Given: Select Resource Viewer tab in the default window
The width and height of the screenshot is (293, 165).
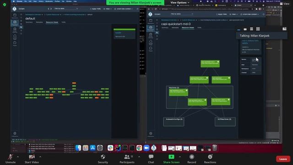Looking at the screenshot, I should pos(52,22).
